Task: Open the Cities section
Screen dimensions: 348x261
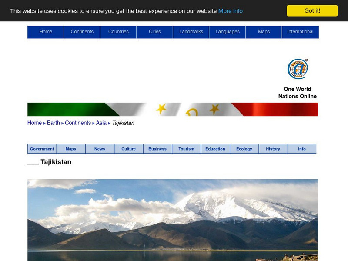Action: point(155,31)
